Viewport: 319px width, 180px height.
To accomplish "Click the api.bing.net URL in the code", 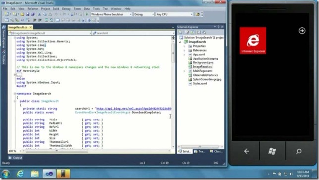I will point(133,109).
